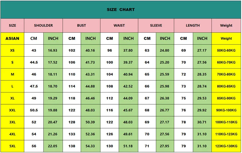
Task: Select the ASIAN label cell
Action: click(12, 39)
